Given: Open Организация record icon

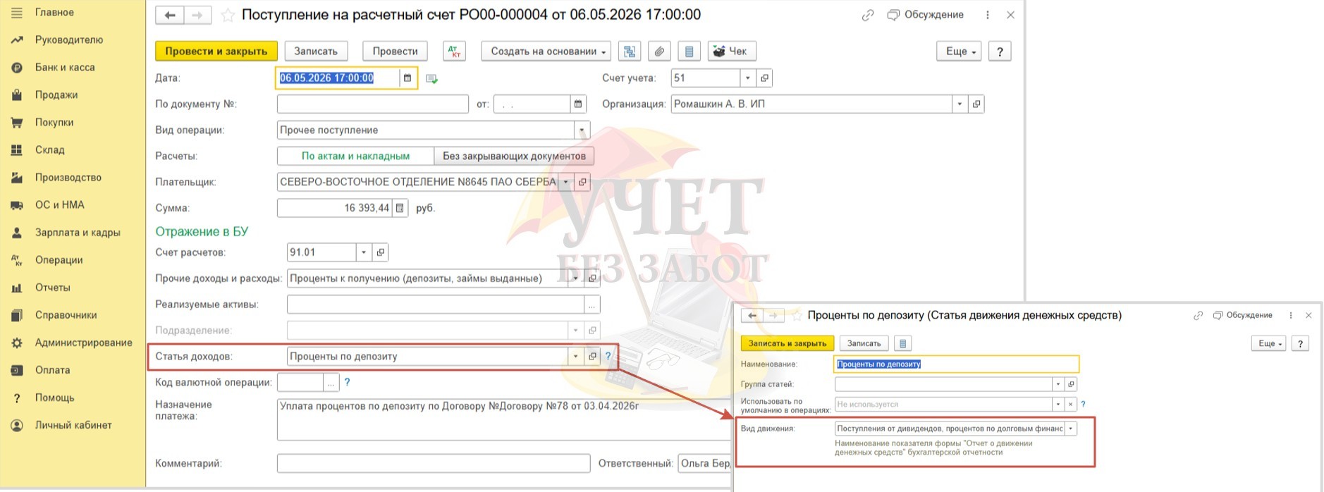Looking at the screenshot, I should click(x=976, y=104).
